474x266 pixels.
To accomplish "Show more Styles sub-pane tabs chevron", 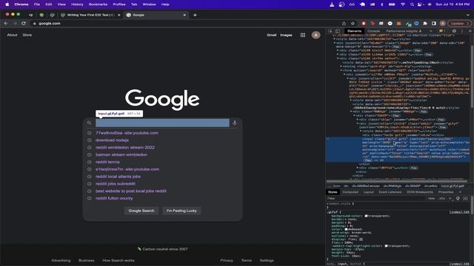I will click(x=460, y=192).
